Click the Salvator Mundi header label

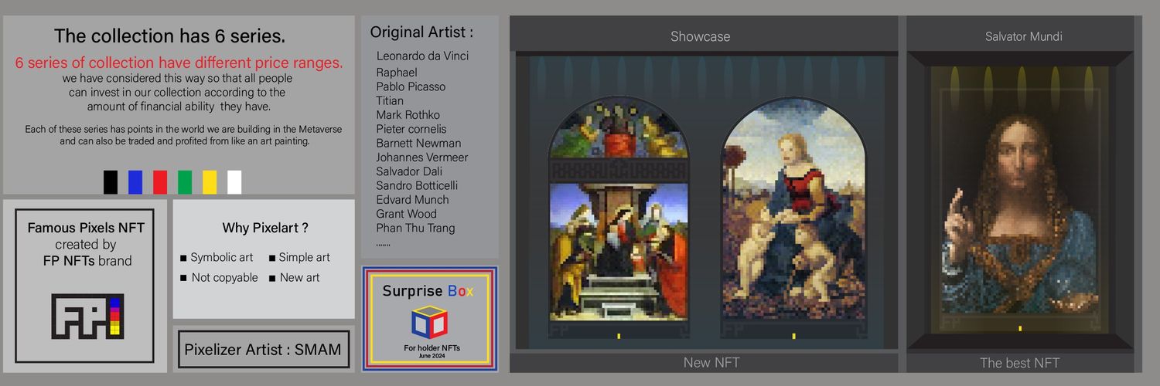pos(1023,36)
